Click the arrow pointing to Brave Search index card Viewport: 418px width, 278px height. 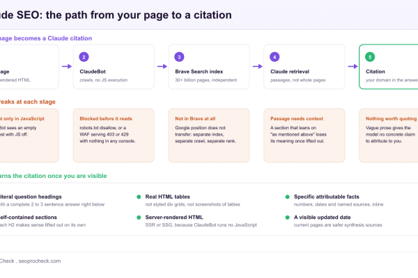[162, 66]
